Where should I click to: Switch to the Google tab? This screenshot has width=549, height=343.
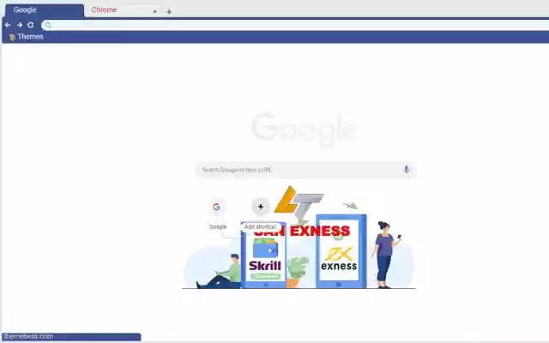45,10
